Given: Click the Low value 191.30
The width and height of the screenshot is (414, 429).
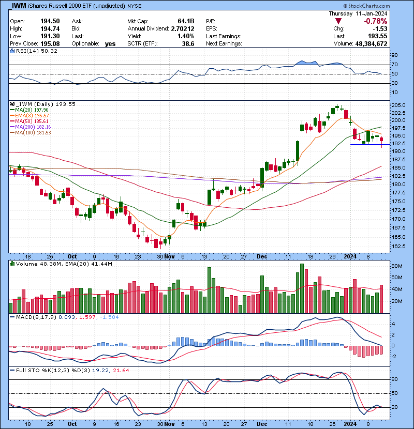Looking at the screenshot, I should coord(50,36).
